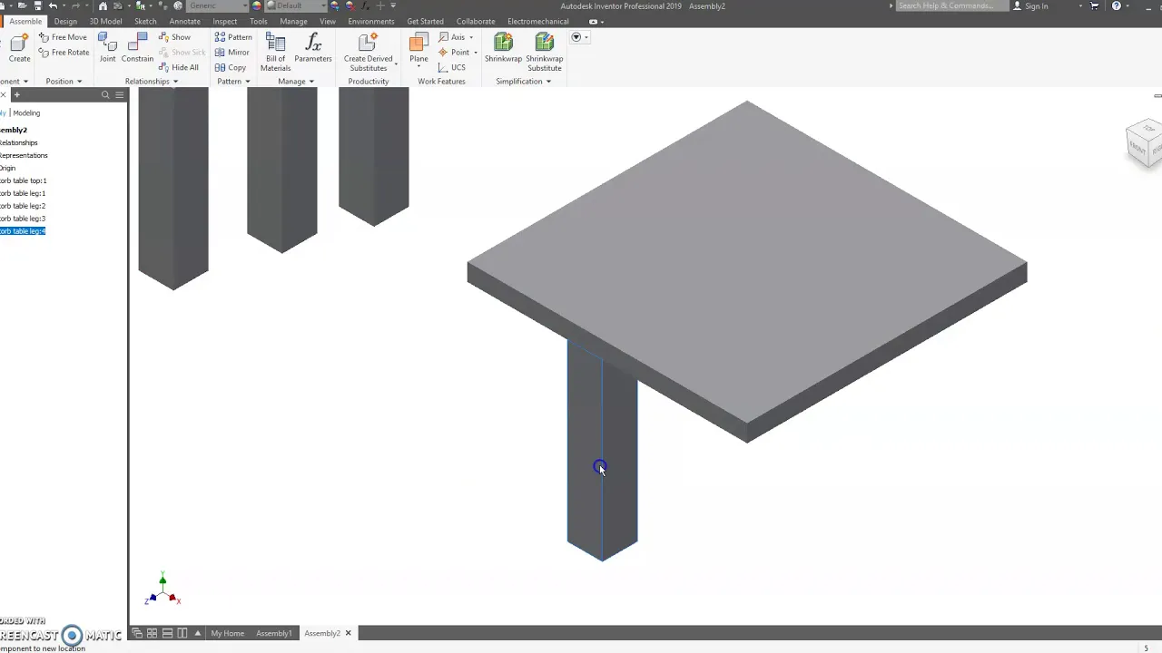
Task: Click the horizontal tile layout icon
Action: coord(167,633)
